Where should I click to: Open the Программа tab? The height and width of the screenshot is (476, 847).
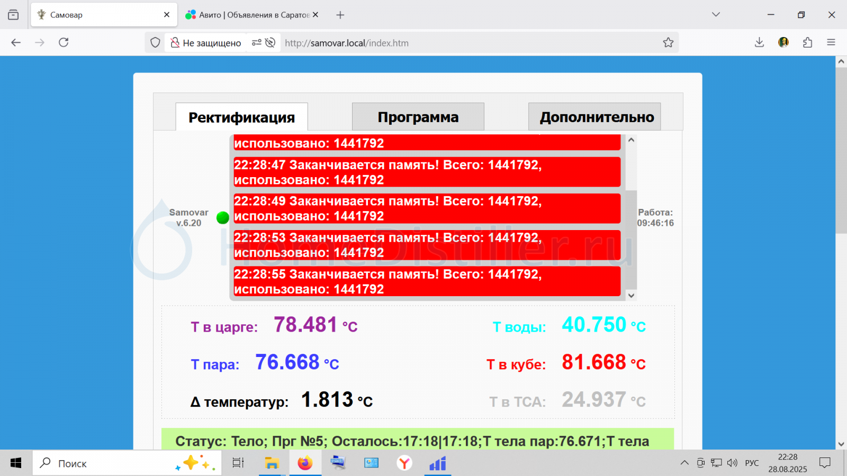[418, 117]
